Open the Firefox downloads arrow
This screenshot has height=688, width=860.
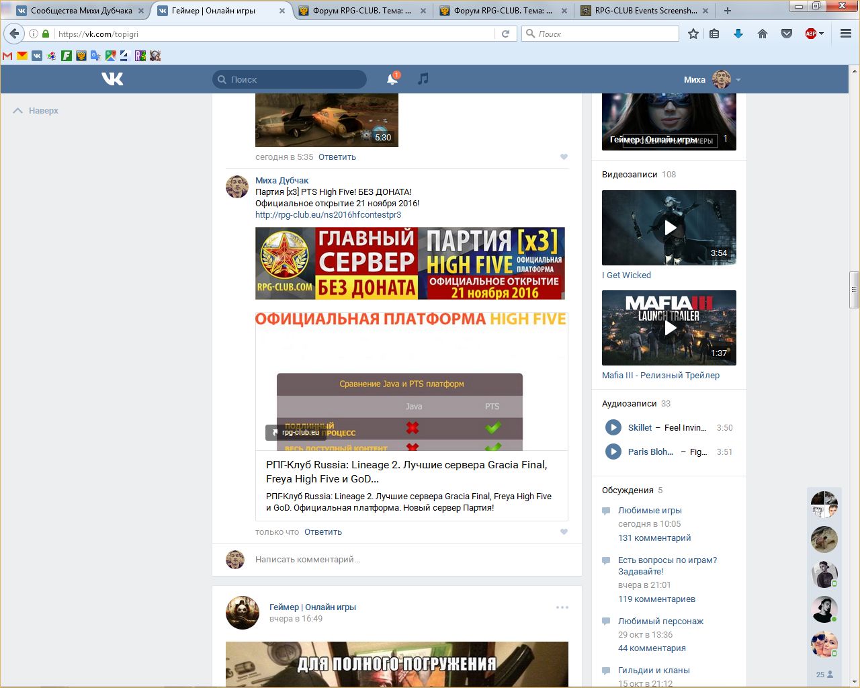coord(738,34)
